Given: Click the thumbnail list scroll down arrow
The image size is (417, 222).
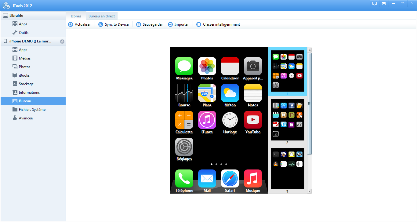Looking at the screenshot, I should pyautogui.click(x=310, y=191).
